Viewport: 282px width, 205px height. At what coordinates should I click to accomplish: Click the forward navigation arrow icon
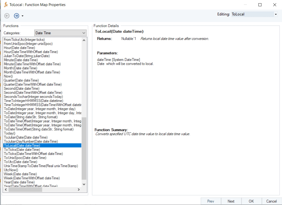[17, 16]
